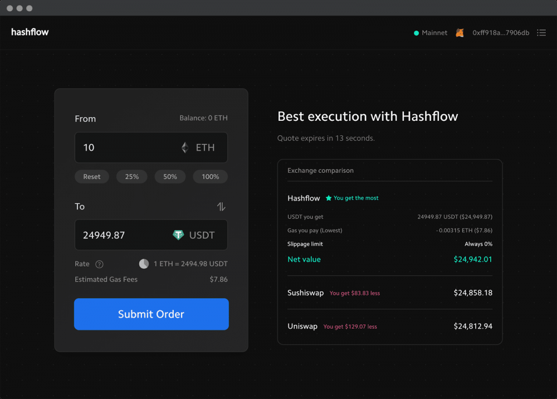
Task: Click the green Mainnet status dot
Action: click(x=416, y=32)
